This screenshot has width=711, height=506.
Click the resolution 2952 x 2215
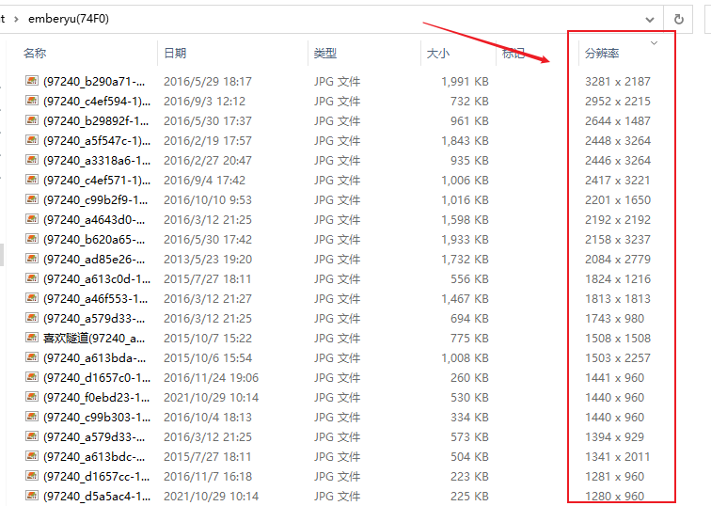[618, 102]
